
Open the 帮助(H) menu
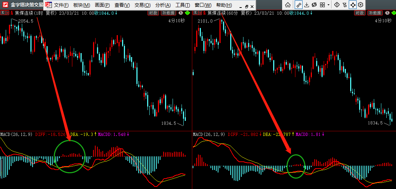click(x=224, y=5)
